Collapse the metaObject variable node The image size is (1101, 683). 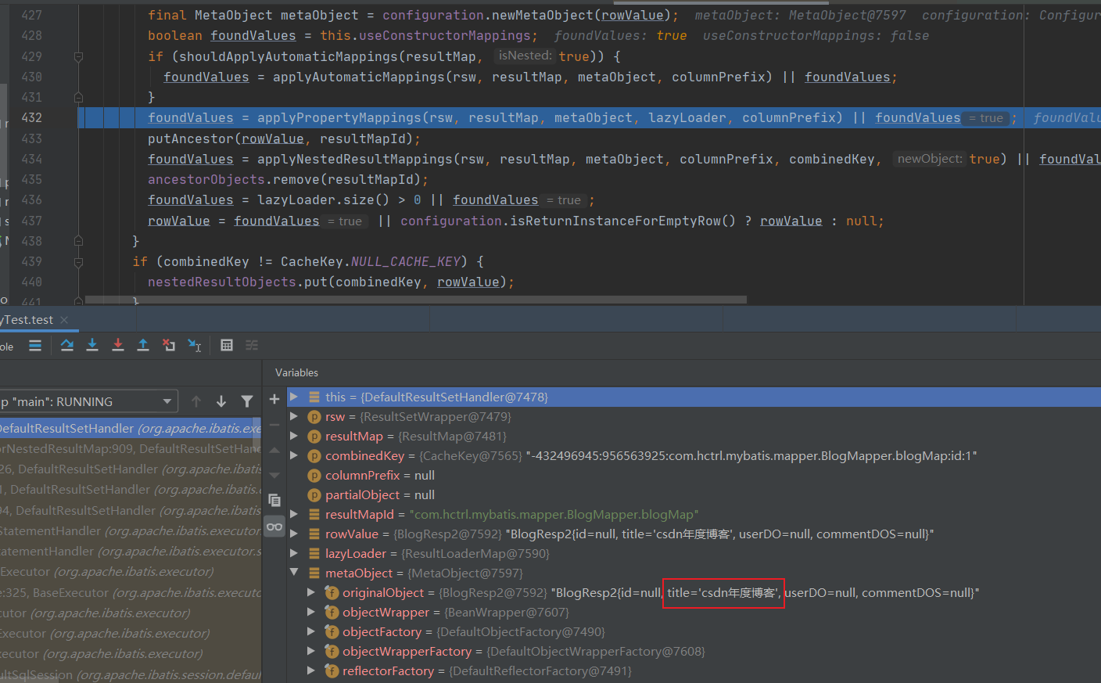coord(294,573)
